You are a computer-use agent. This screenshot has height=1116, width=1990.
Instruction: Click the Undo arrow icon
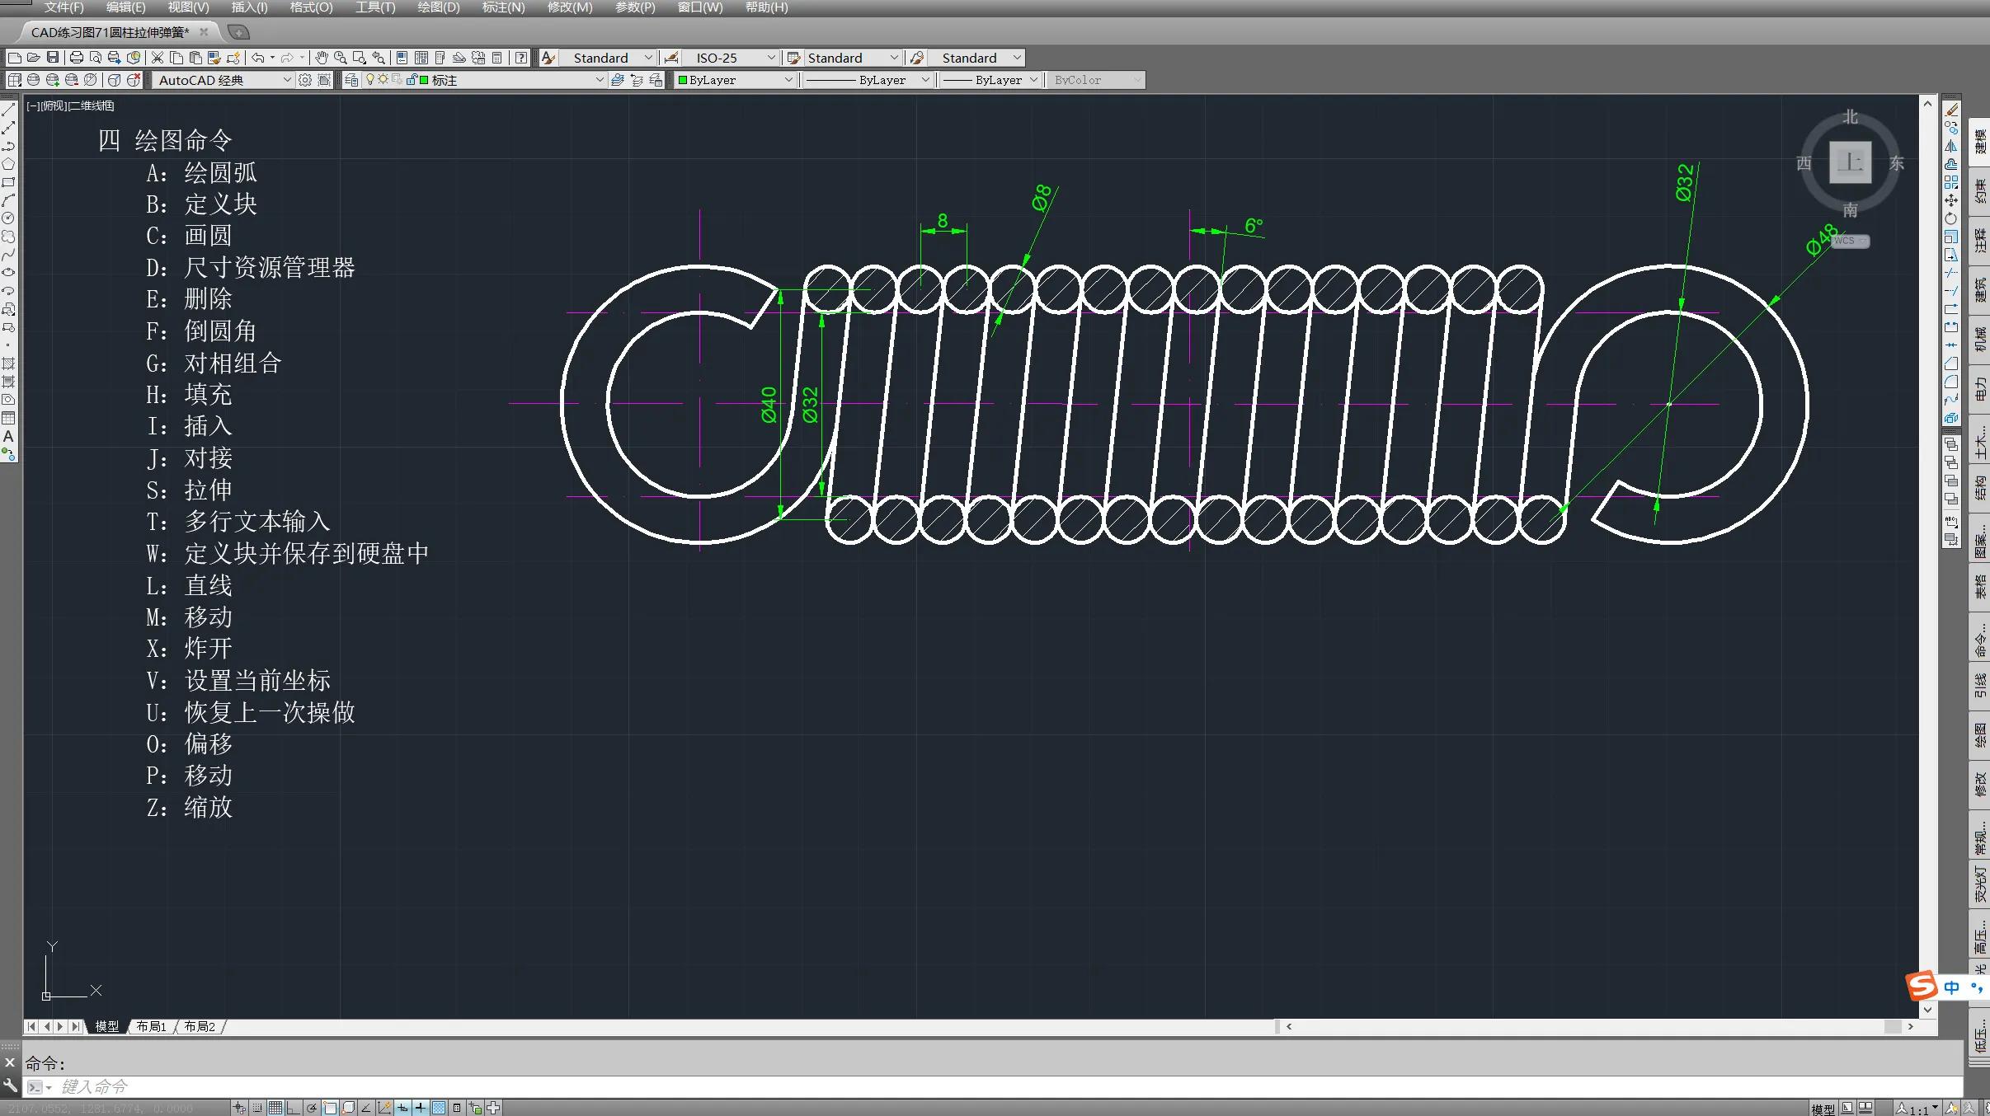coord(258,58)
